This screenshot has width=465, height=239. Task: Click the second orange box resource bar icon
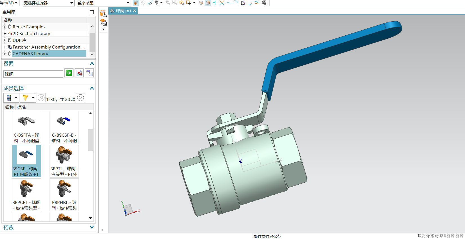coord(103,22)
